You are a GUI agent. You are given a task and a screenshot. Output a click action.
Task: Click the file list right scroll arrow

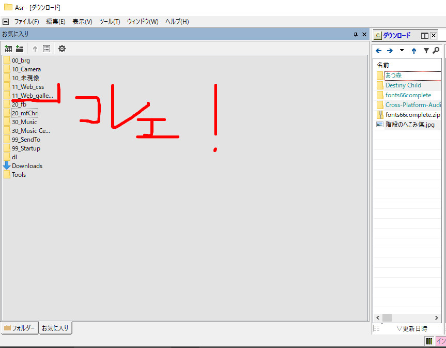tap(436, 317)
